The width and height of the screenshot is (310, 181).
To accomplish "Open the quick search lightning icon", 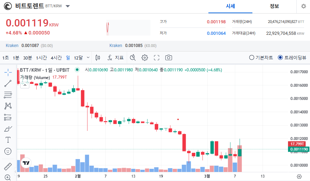I will [133, 57].
